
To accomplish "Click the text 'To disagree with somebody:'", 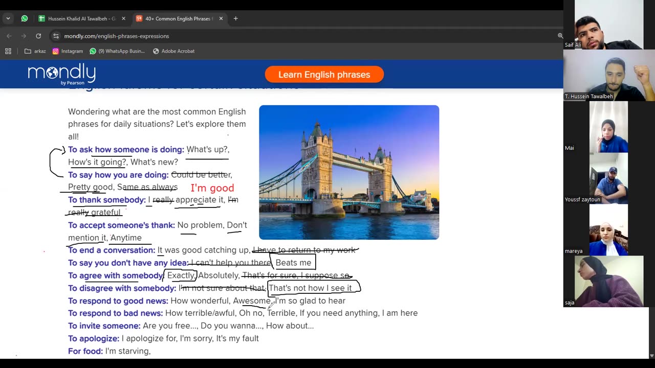I will (x=122, y=288).
